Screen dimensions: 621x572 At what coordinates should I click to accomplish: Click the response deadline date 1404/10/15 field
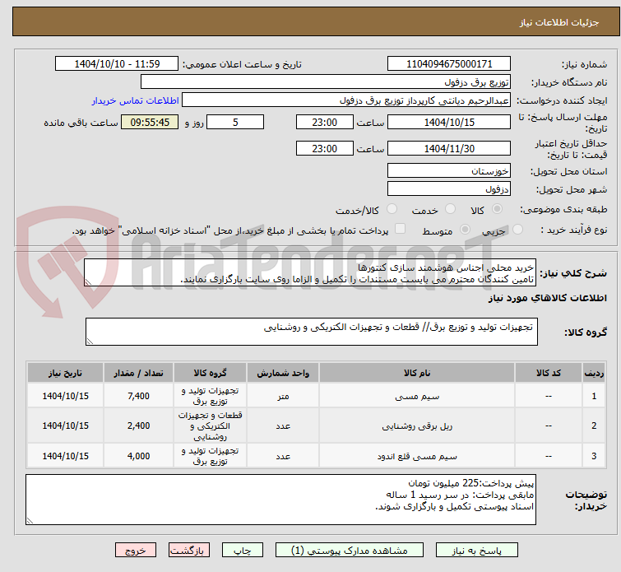click(x=449, y=122)
